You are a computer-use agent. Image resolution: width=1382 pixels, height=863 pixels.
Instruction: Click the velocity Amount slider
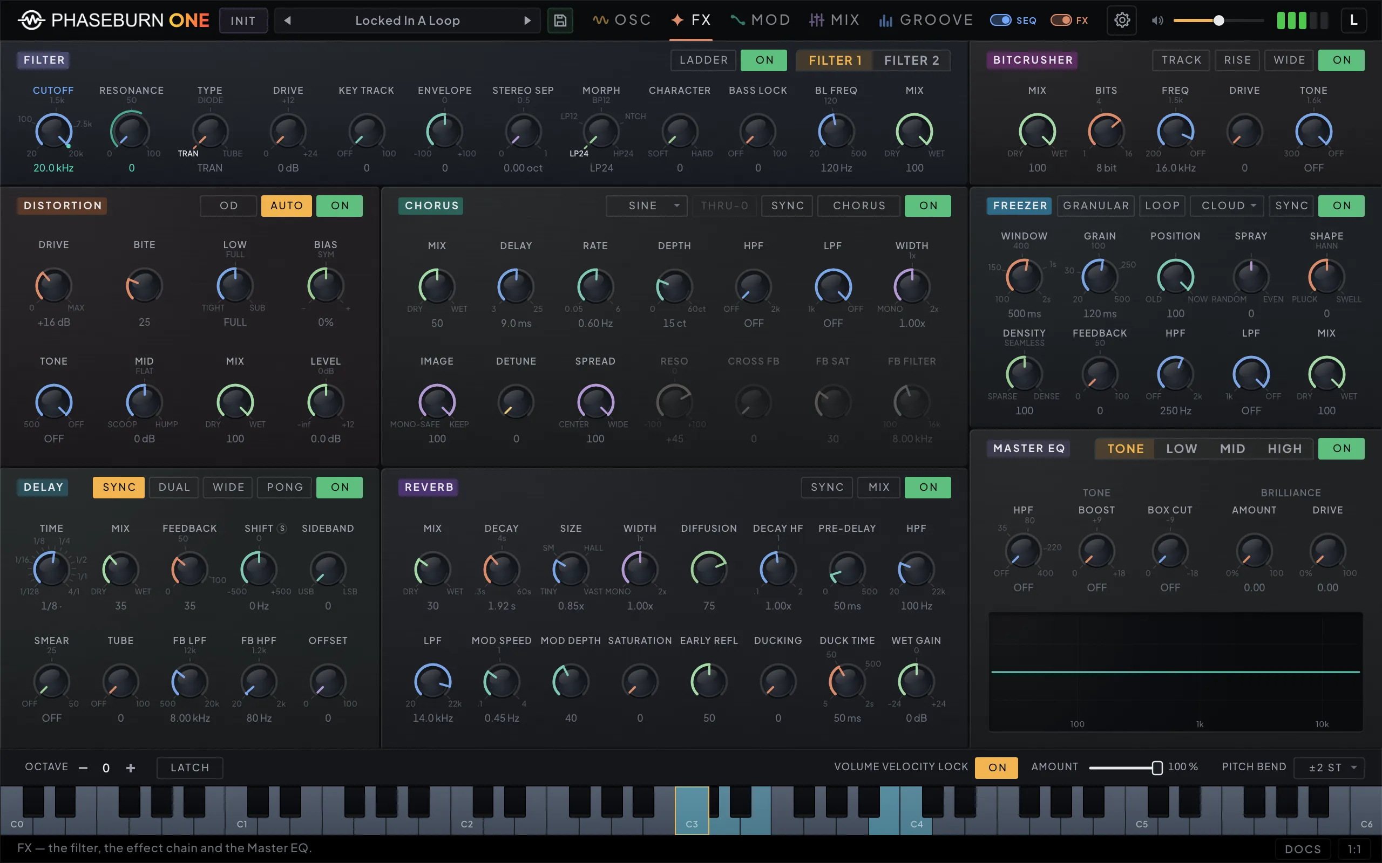click(x=1126, y=768)
